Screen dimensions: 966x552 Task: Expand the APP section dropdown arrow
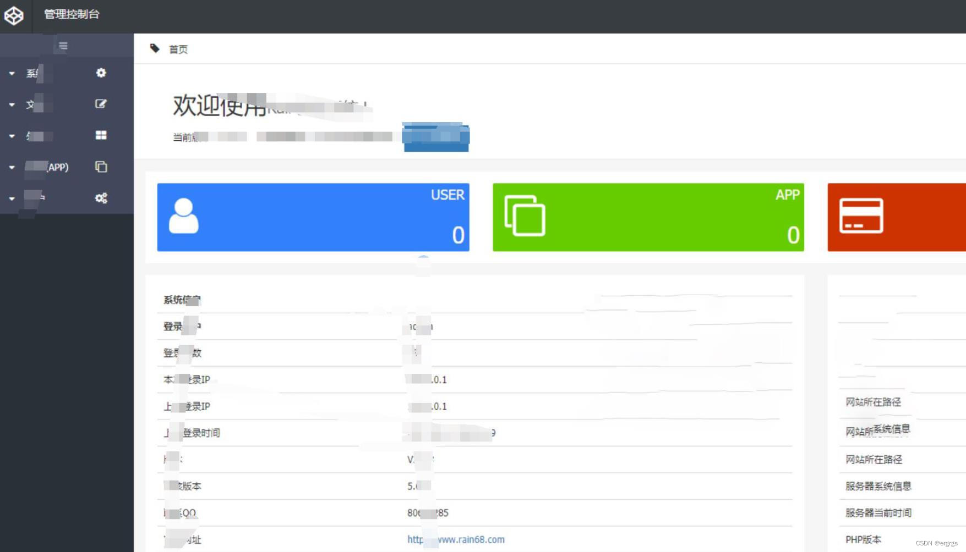click(x=12, y=167)
